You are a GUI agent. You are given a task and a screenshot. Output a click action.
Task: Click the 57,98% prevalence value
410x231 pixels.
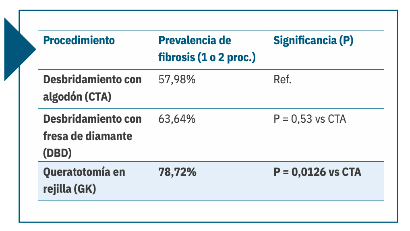(x=177, y=79)
